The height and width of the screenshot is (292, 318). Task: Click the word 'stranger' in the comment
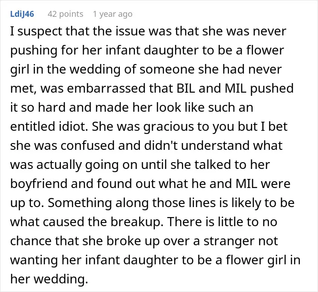[228, 241]
